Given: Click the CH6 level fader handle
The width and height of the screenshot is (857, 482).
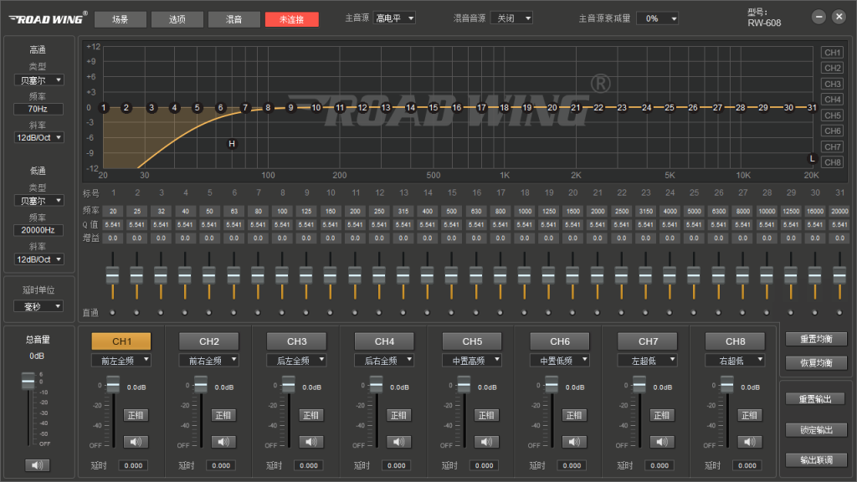Looking at the screenshot, I should point(552,385).
